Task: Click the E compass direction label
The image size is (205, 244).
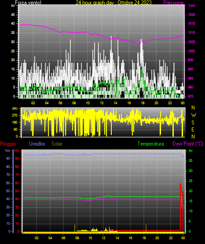Action: coord(193,130)
